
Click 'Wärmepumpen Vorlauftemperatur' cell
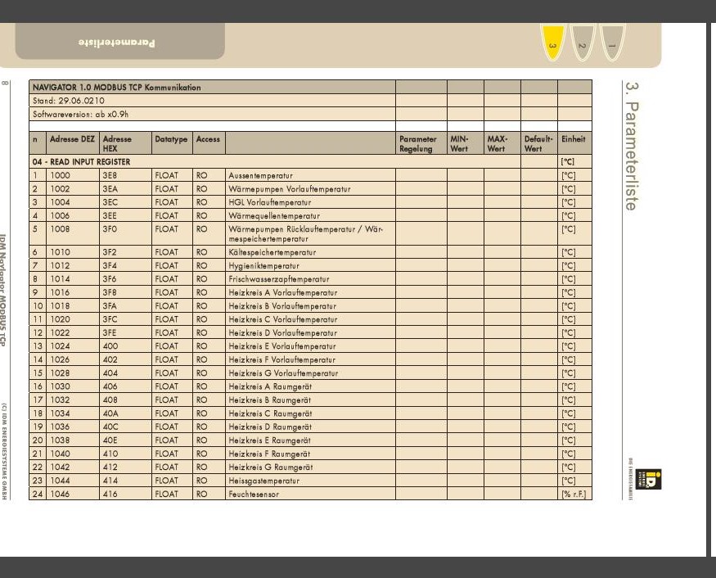(x=310, y=188)
